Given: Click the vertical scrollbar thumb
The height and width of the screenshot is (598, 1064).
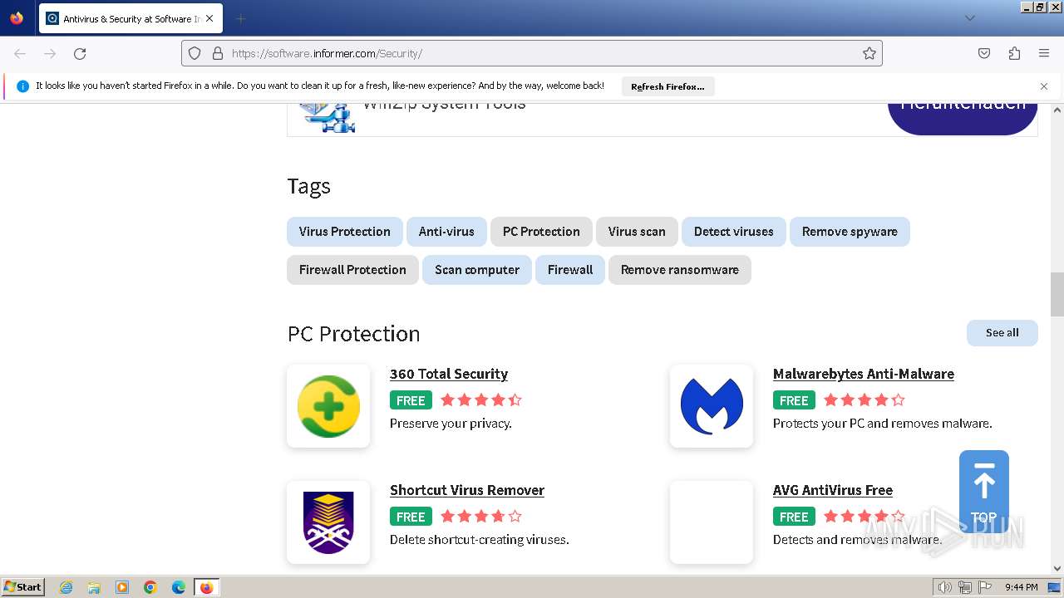Looking at the screenshot, I should coord(1057,294).
